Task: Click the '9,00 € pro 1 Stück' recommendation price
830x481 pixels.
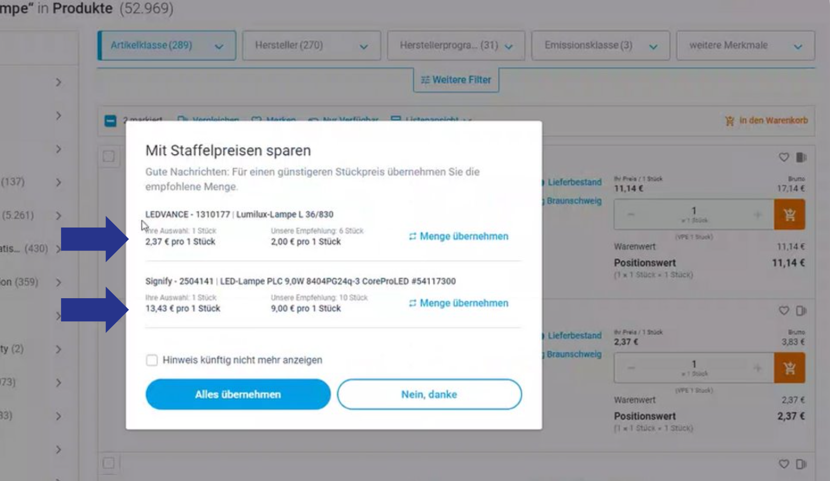Action: [306, 308]
